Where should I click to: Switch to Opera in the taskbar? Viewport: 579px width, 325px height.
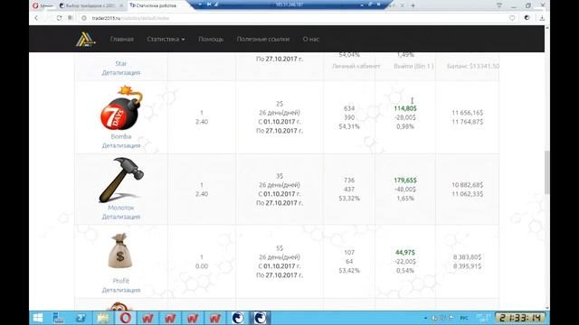click(x=125, y=318)
